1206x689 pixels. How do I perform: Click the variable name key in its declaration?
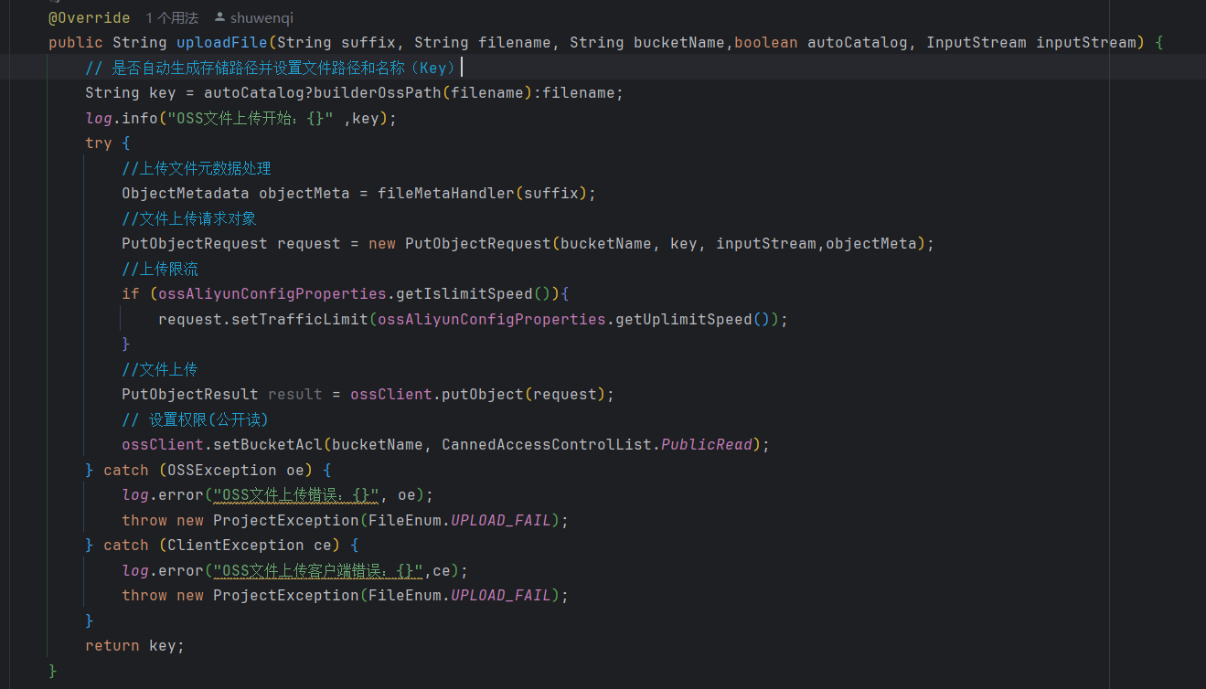[163, 92]
